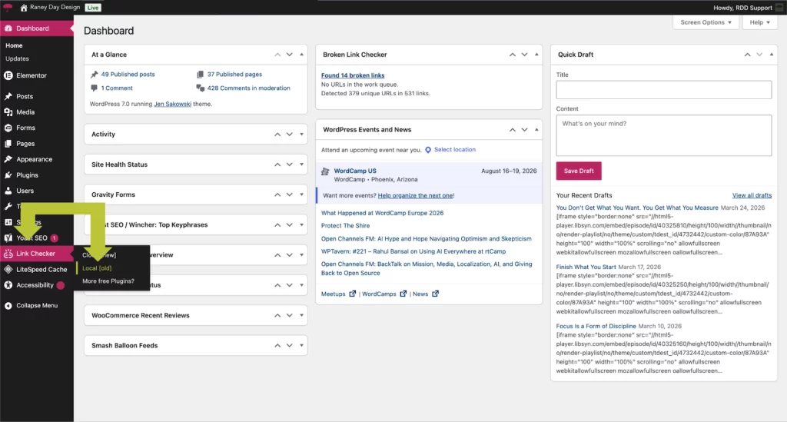The image size is (787, 422).
Task: Open What Happened at WordCamp Europe 2026
Action: [383, 213]
